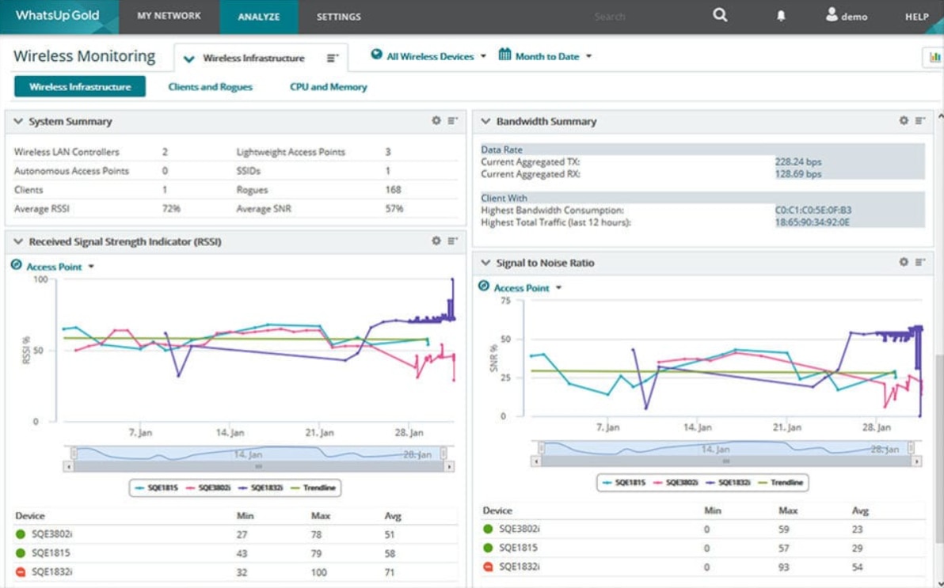Open the notifications bell icon
The height and width of the screenshot is (588, 944).
(782, 15)
